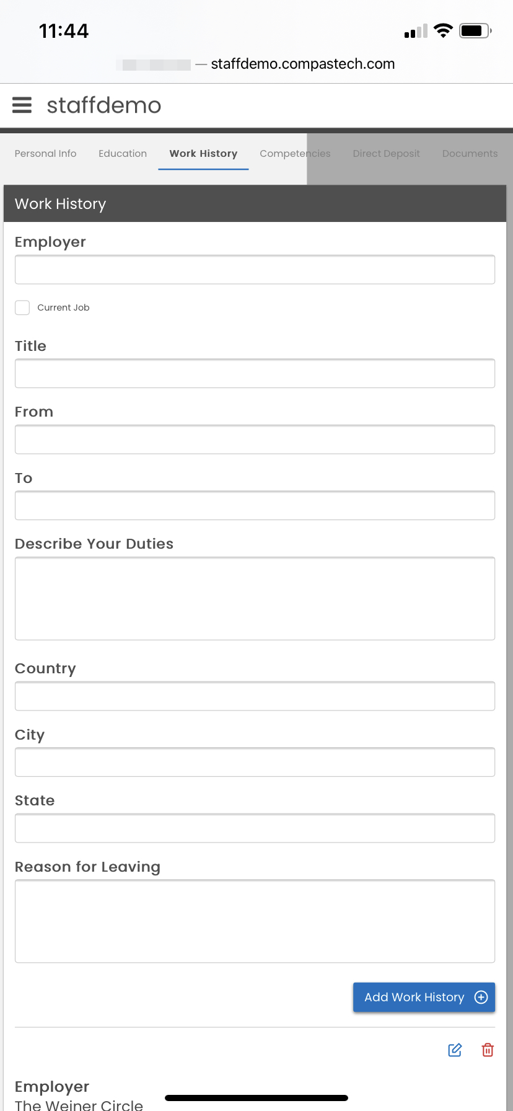Select the Work History tab
Image resolution: width=513 pixels, height=1111 pixels.
203,153
